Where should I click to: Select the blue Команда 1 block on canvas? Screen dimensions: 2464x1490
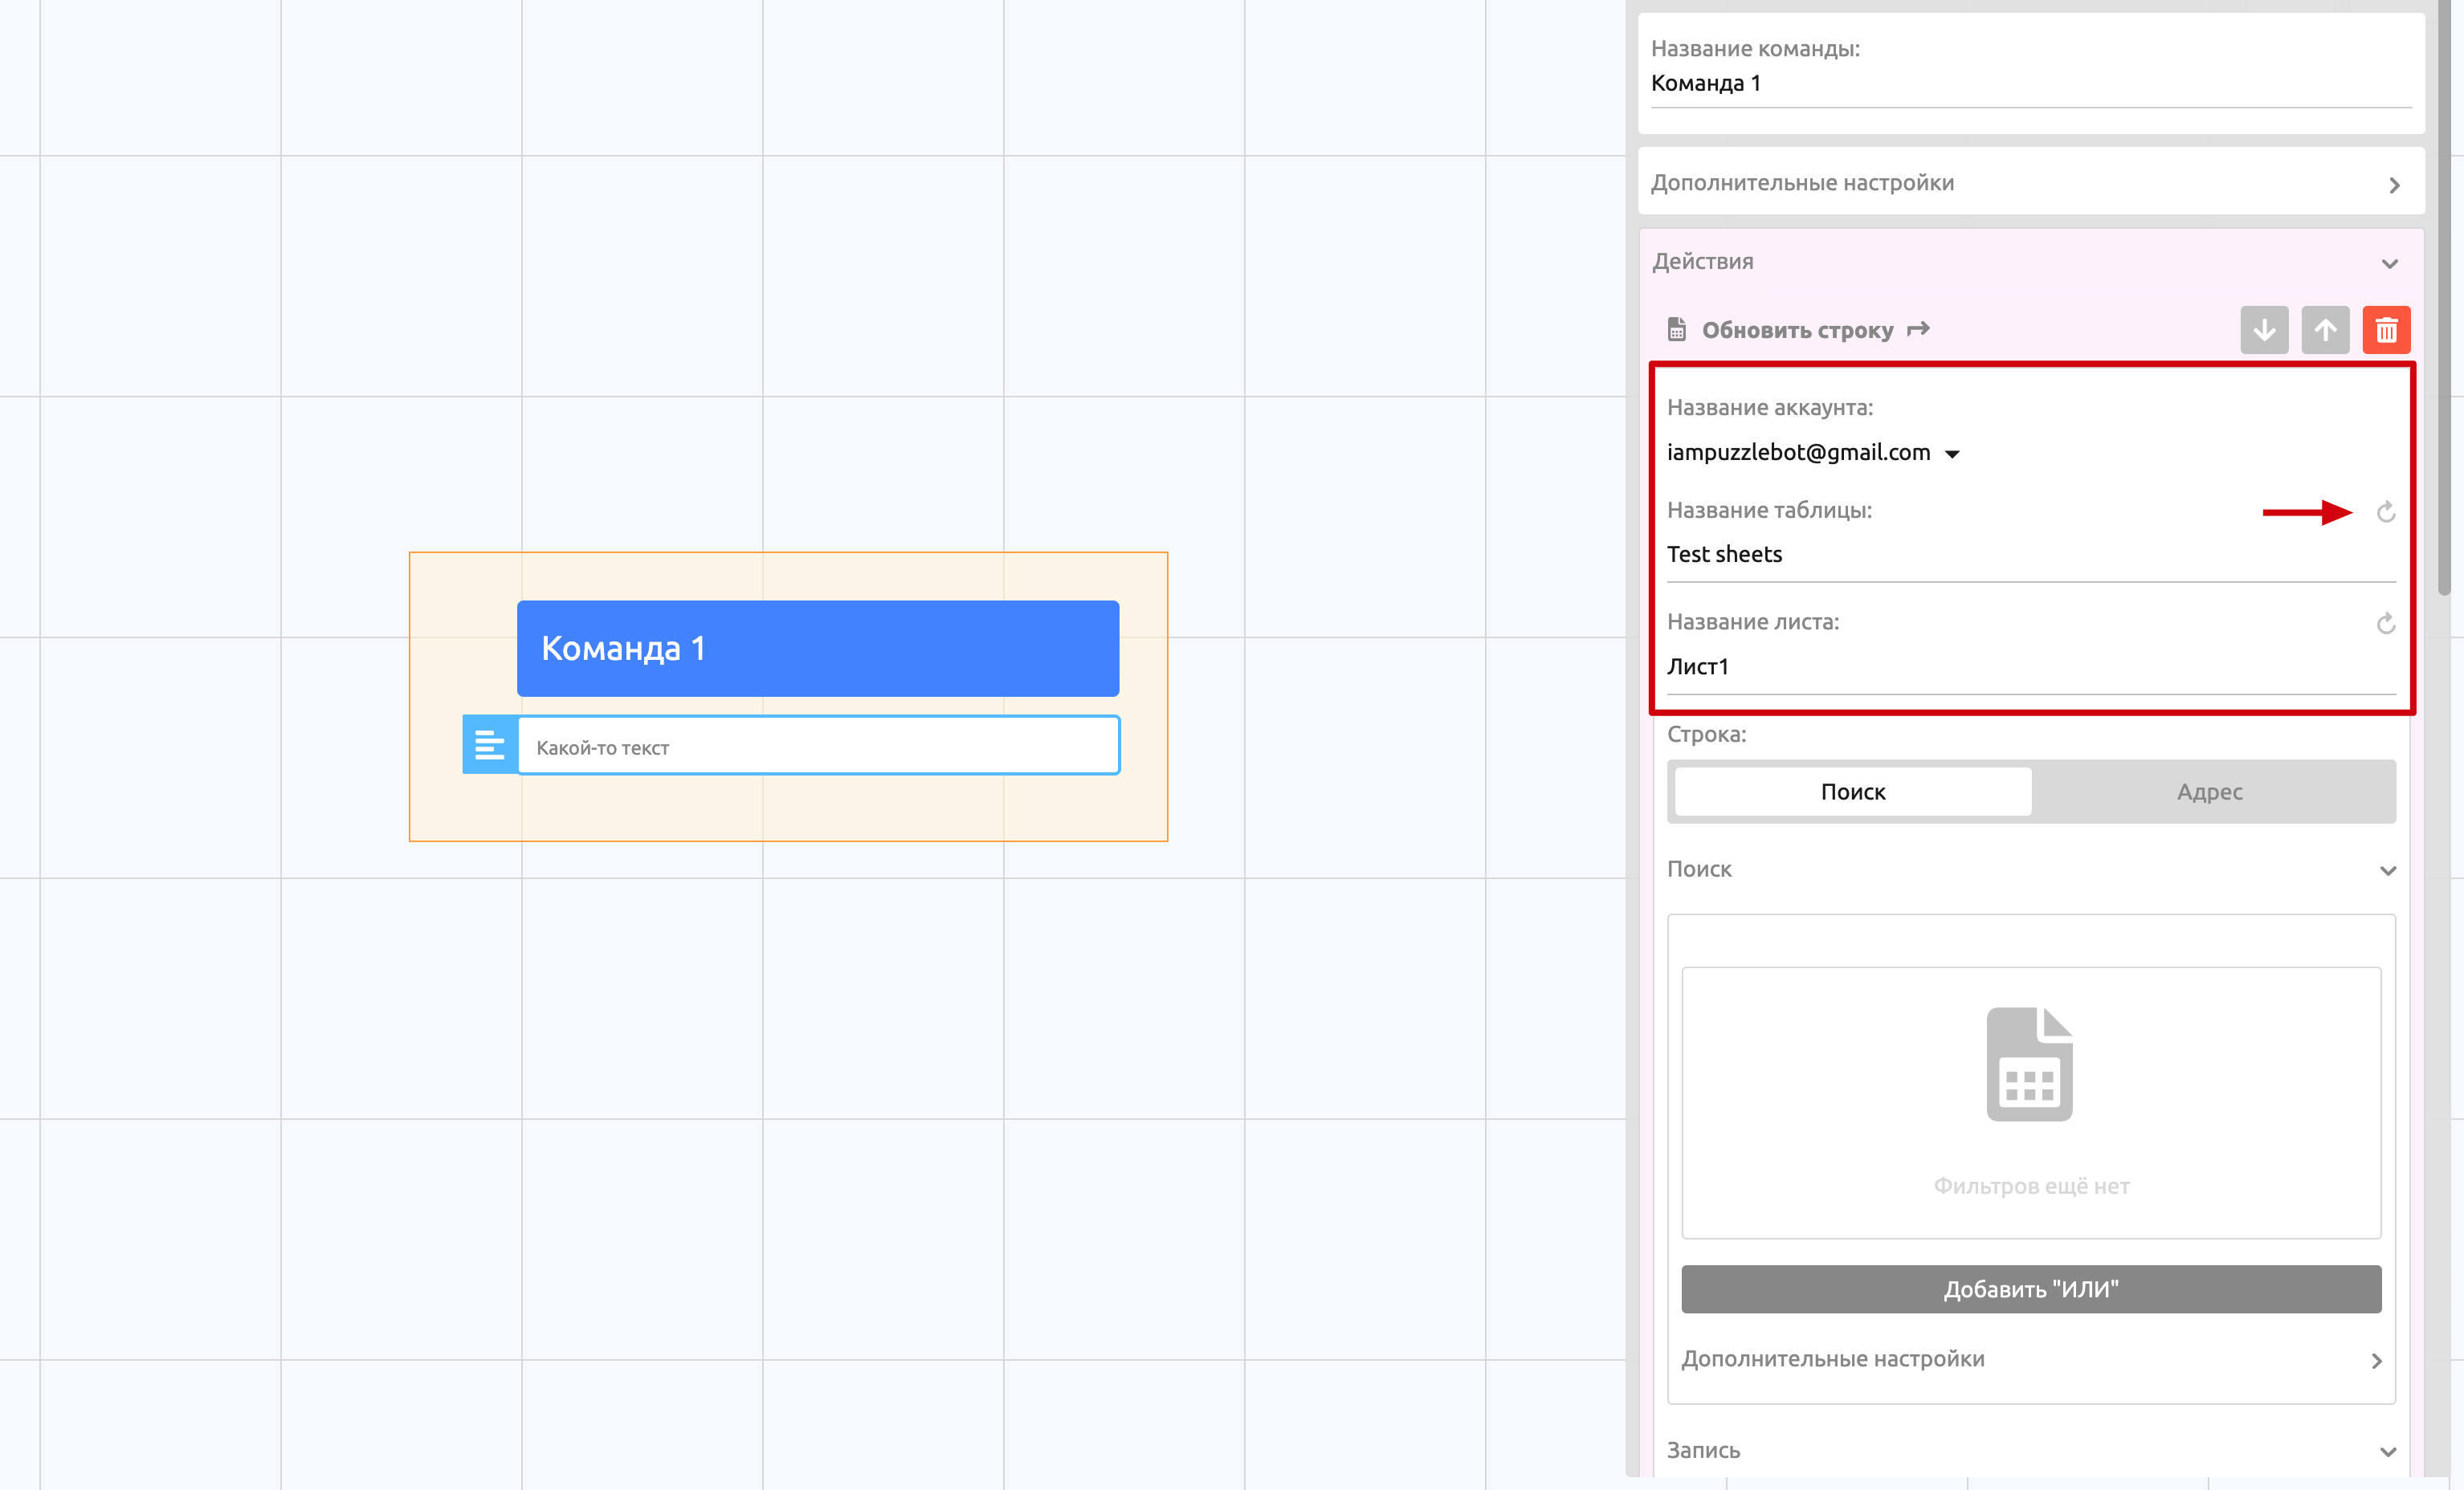[818, 649]
